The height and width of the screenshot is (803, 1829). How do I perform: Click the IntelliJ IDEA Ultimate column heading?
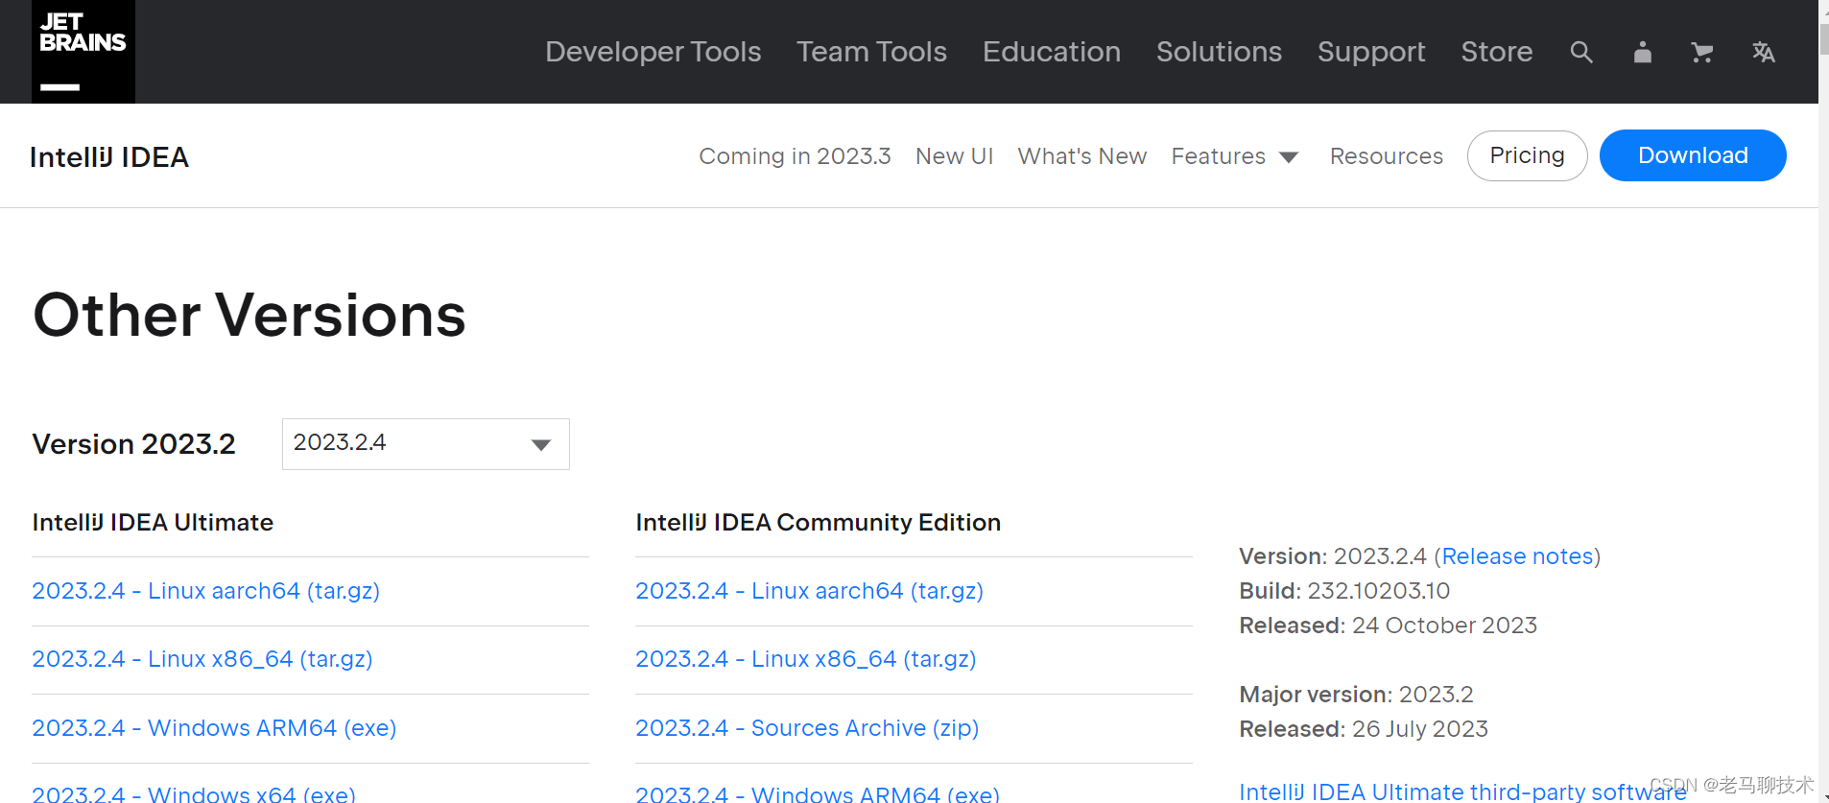click(153, 523)
